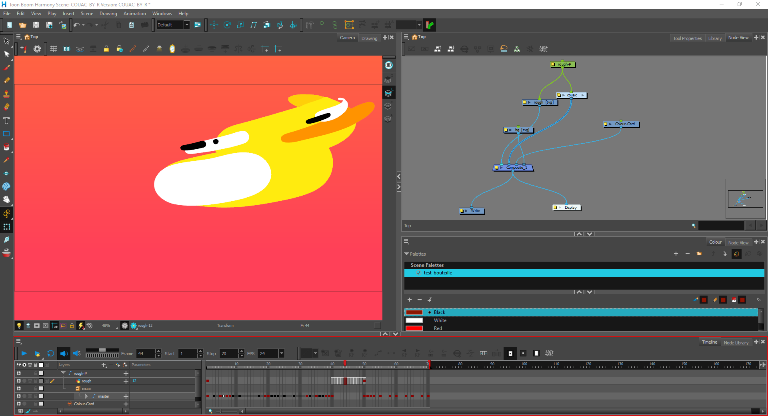
Task: Switch to the Drawing view tab
Action: click(x=369, y=38)
